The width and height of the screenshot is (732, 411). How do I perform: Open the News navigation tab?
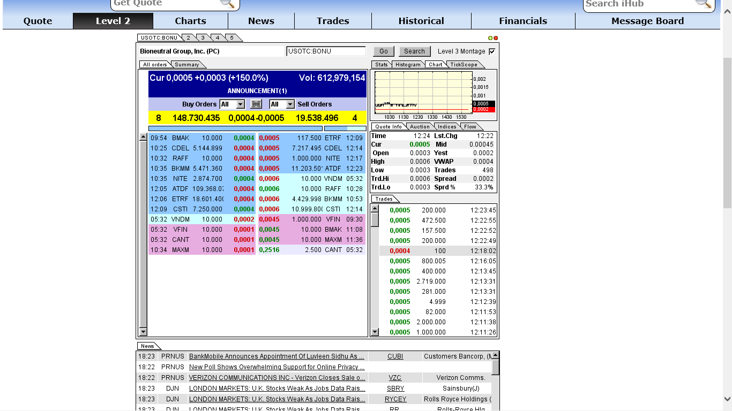(261, 21)
